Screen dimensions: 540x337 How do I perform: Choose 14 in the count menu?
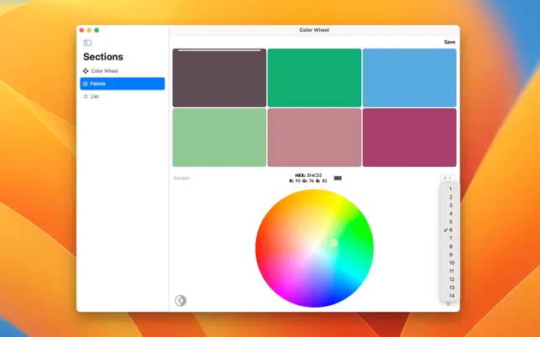(450, 296)
